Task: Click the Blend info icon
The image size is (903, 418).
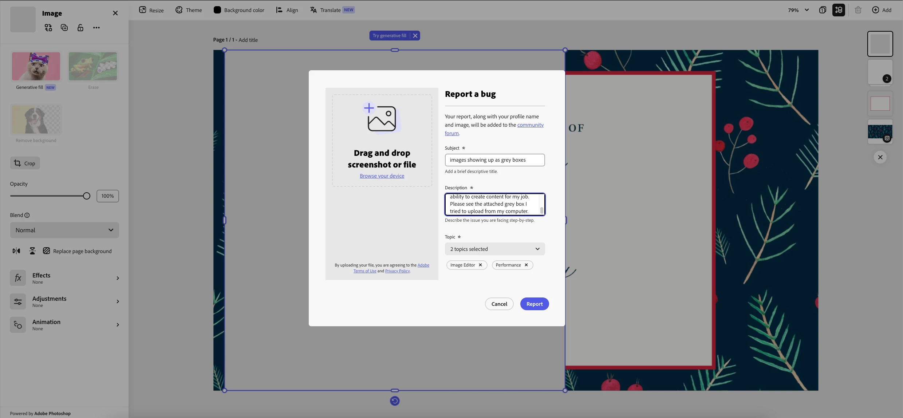Action: [x=27, y=215]
